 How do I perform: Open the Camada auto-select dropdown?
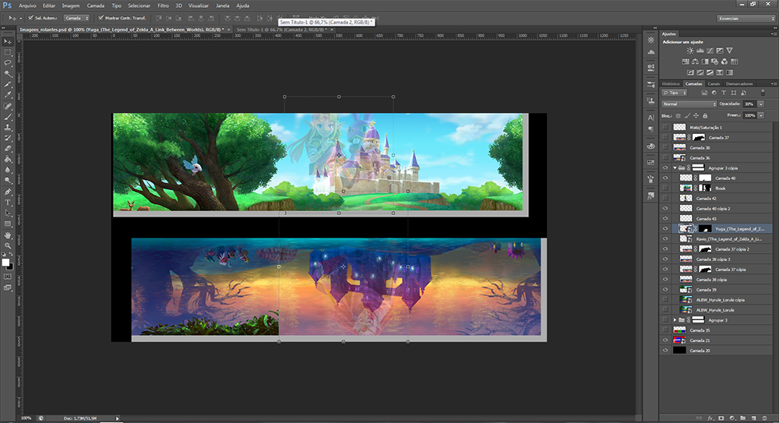[76, 18]
